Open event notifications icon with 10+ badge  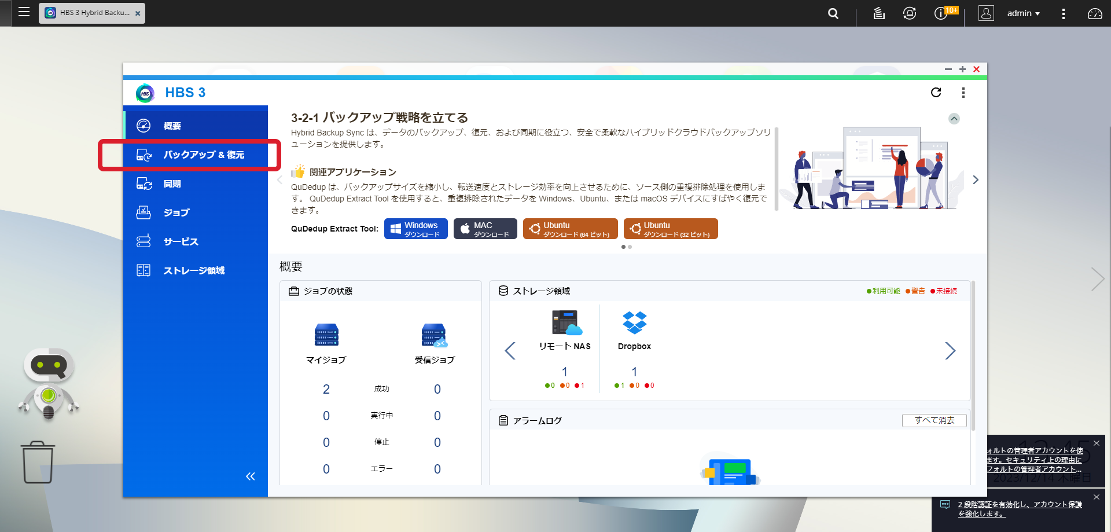tap(941, 13)
